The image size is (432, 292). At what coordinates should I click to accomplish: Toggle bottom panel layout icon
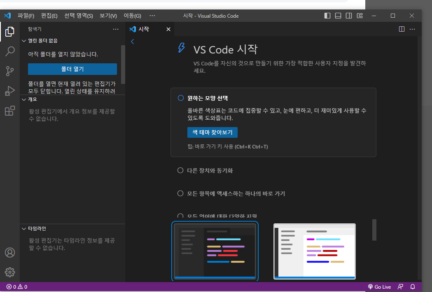click(x=338, y=16)
